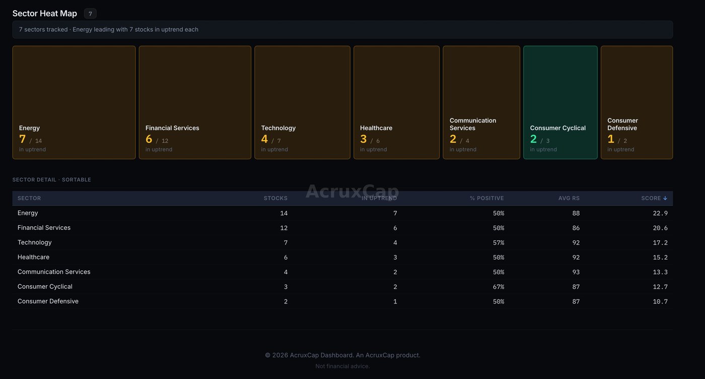705x379 pixels.
Task: Click Communication Services Avg RS 93
Action: pos(576,272)
